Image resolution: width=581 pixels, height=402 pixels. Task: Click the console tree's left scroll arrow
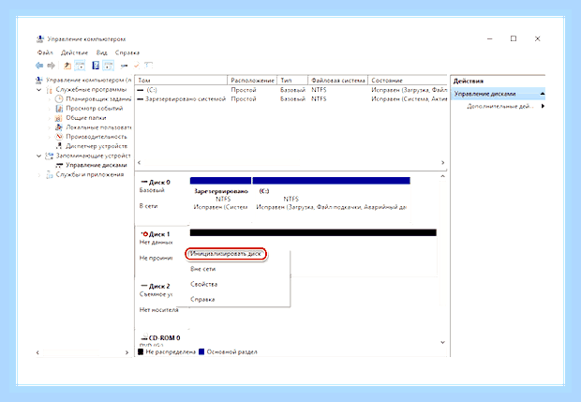coord(37,352)
